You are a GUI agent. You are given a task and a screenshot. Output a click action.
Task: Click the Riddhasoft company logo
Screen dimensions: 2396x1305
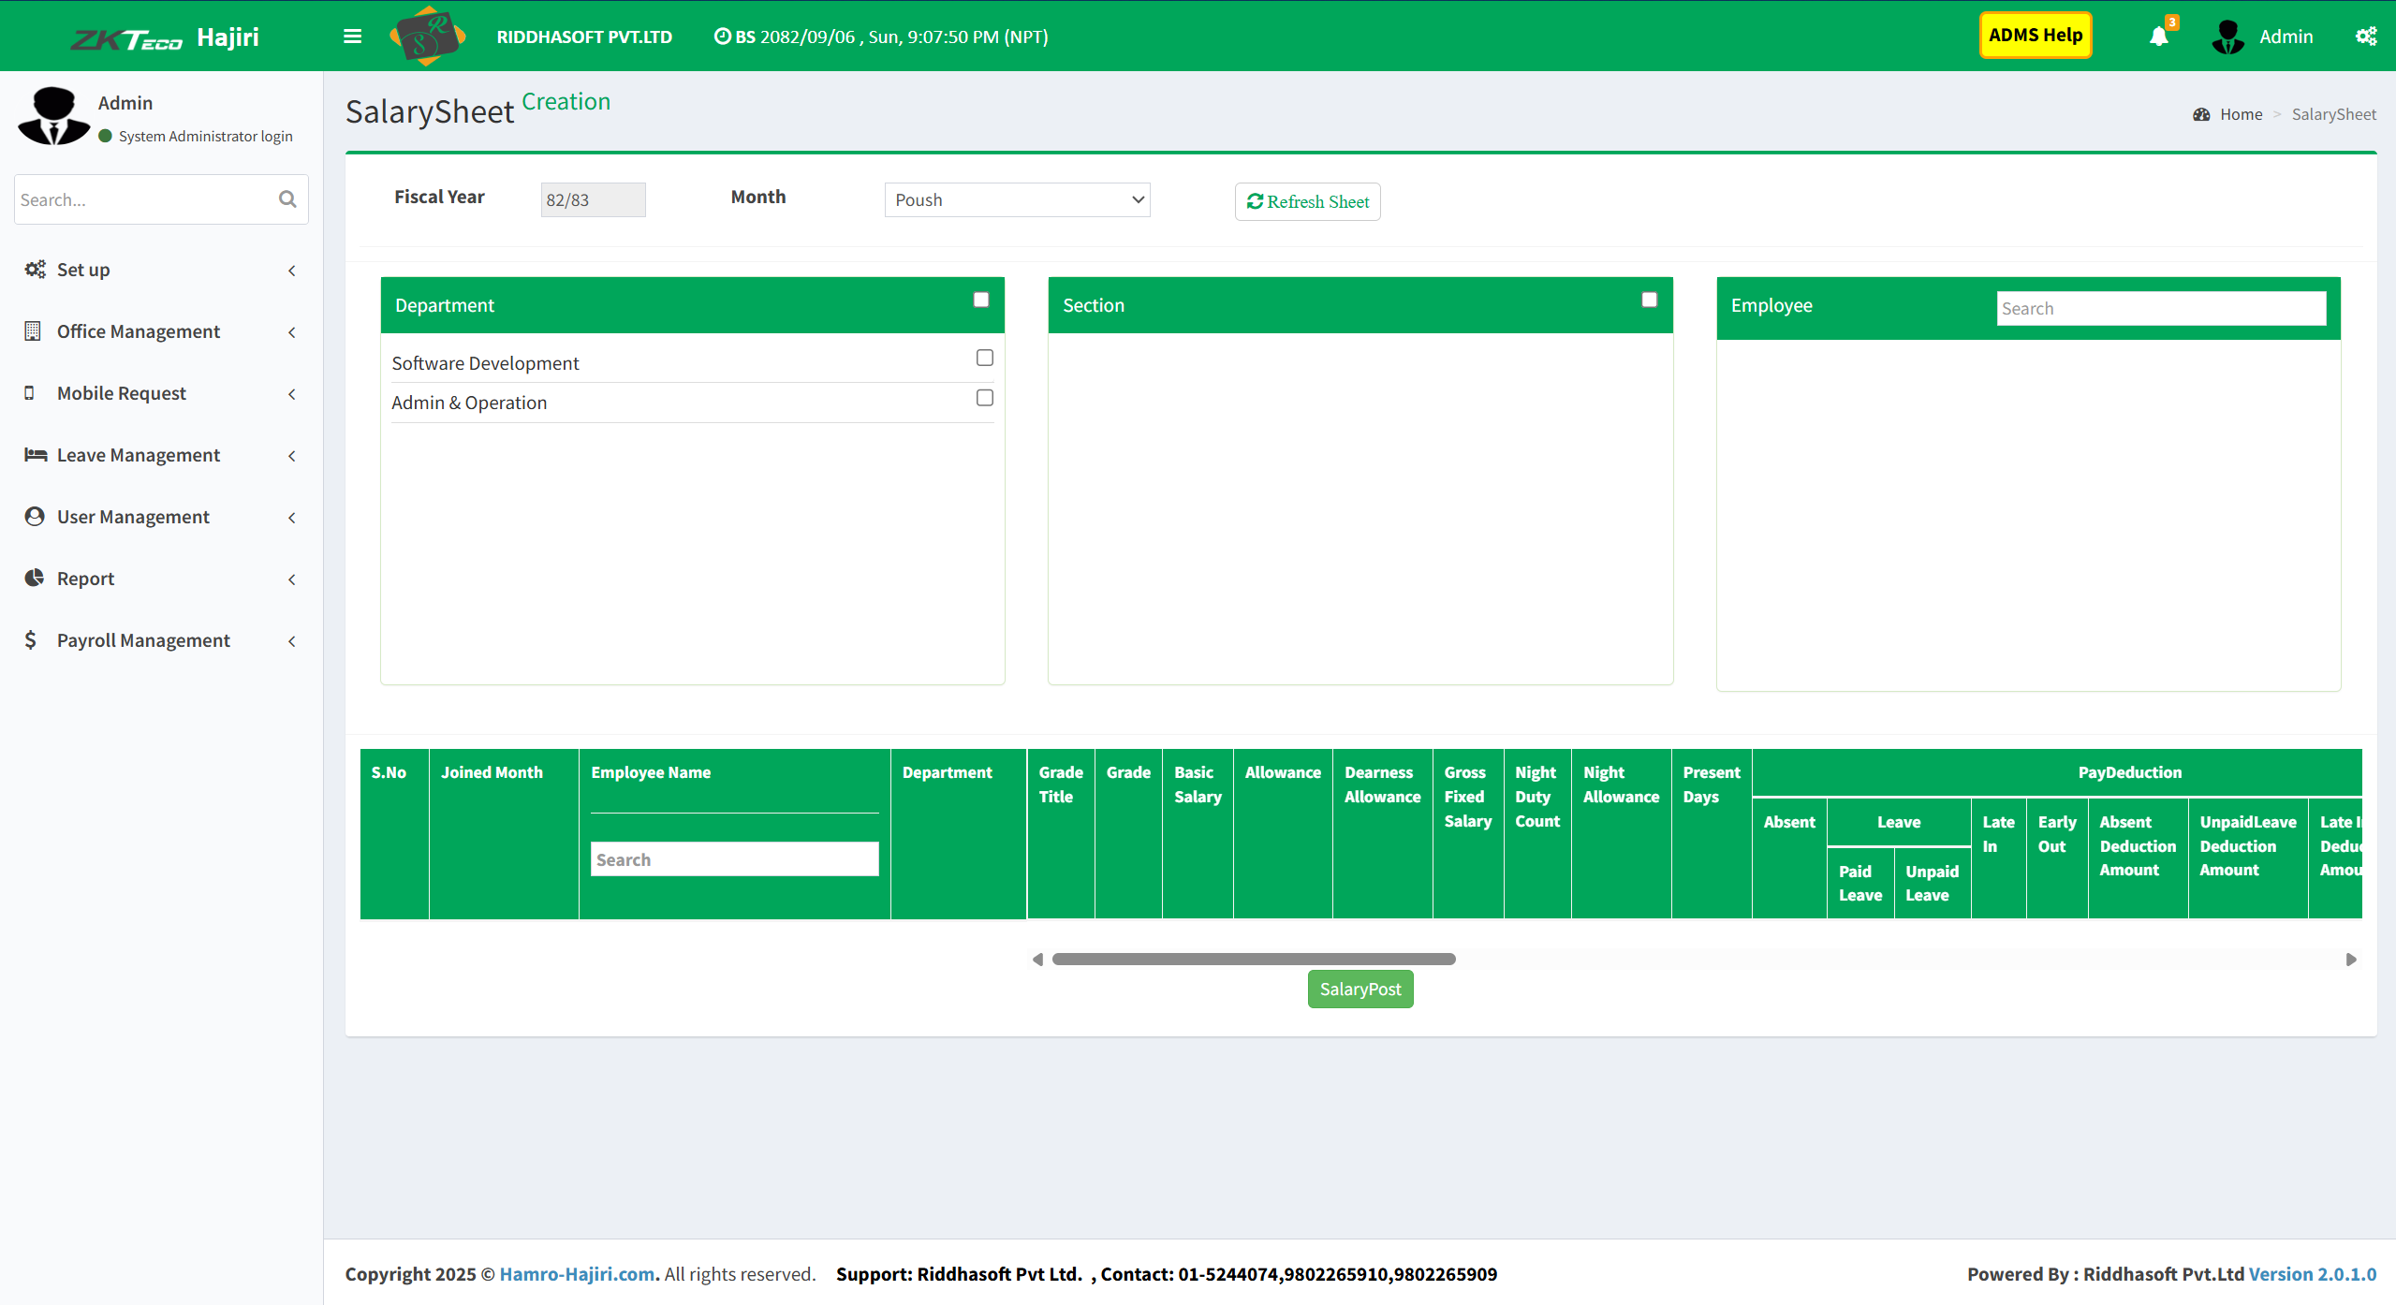click(428, 37)
